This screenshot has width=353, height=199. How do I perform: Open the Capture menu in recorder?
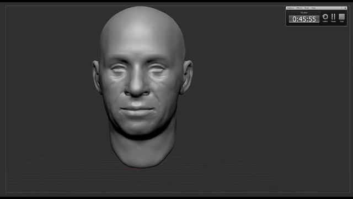[x=291, y=8]
